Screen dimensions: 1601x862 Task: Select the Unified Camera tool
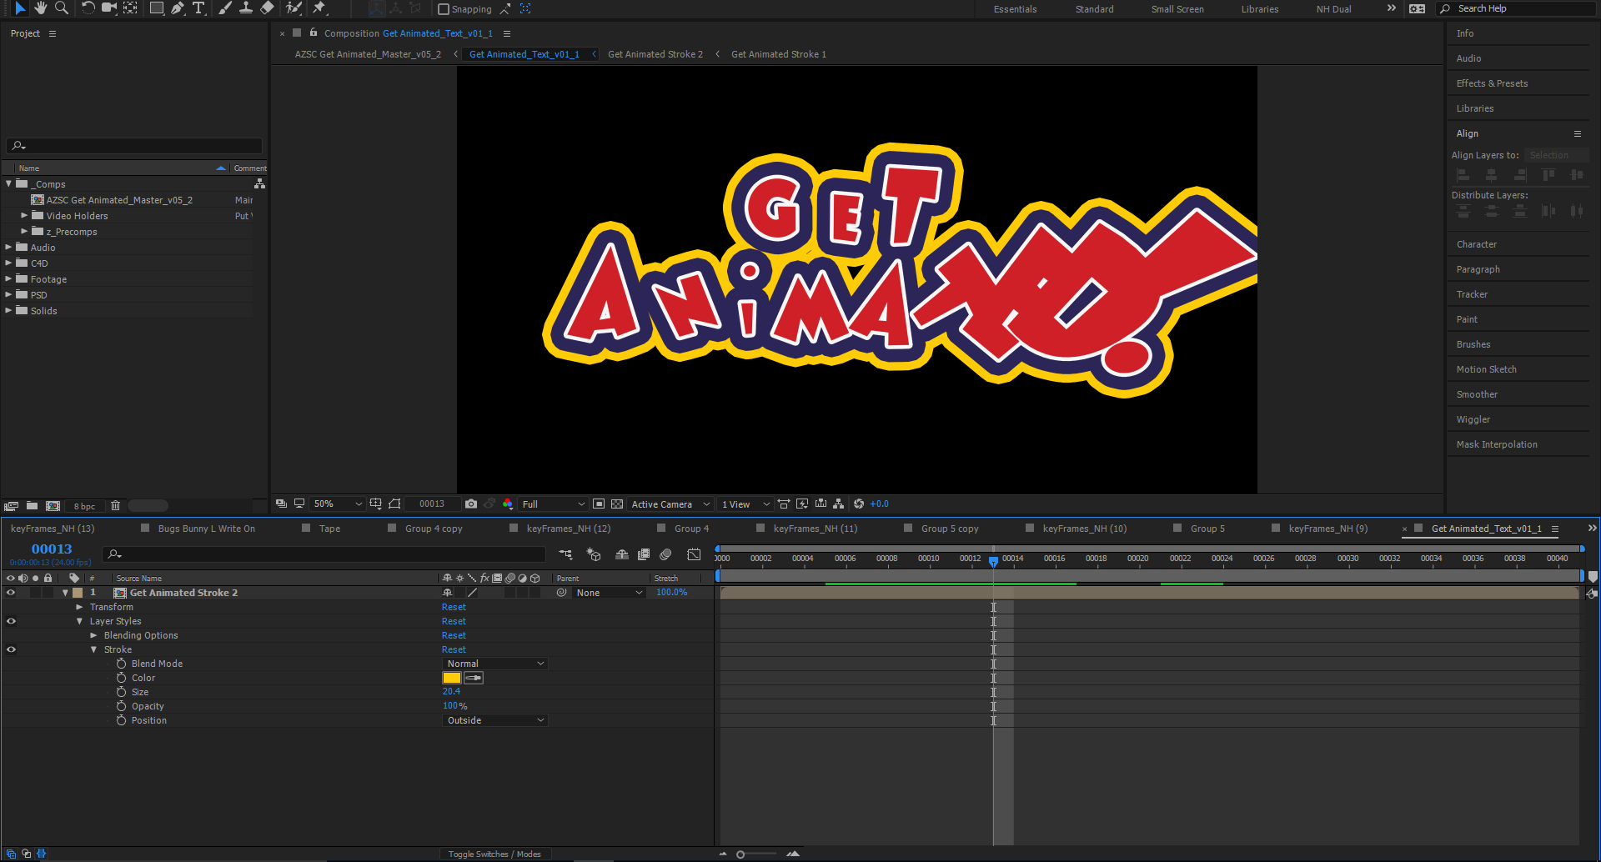coord(109,8)
